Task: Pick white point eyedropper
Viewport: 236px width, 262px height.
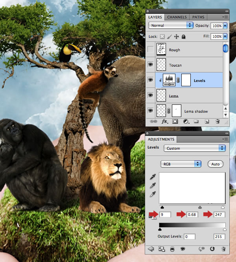Action: [x=153, y=194]
